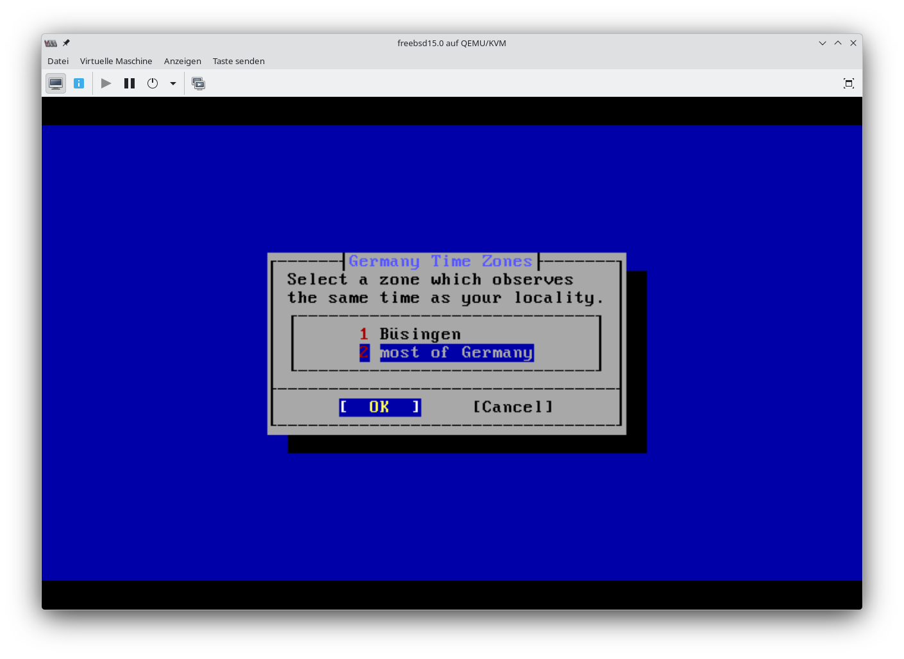Minimize the freebsd15.0 window

coord(823,43)
